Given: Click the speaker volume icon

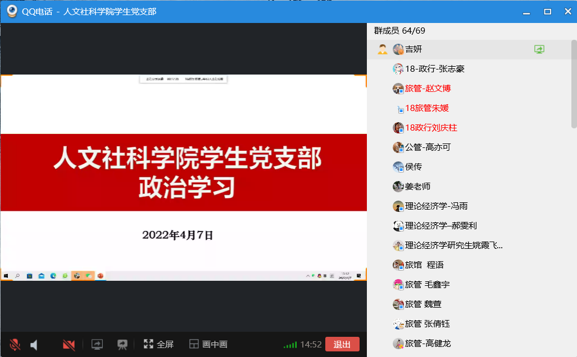Looking at the screenshot, I should pos(34,345).
